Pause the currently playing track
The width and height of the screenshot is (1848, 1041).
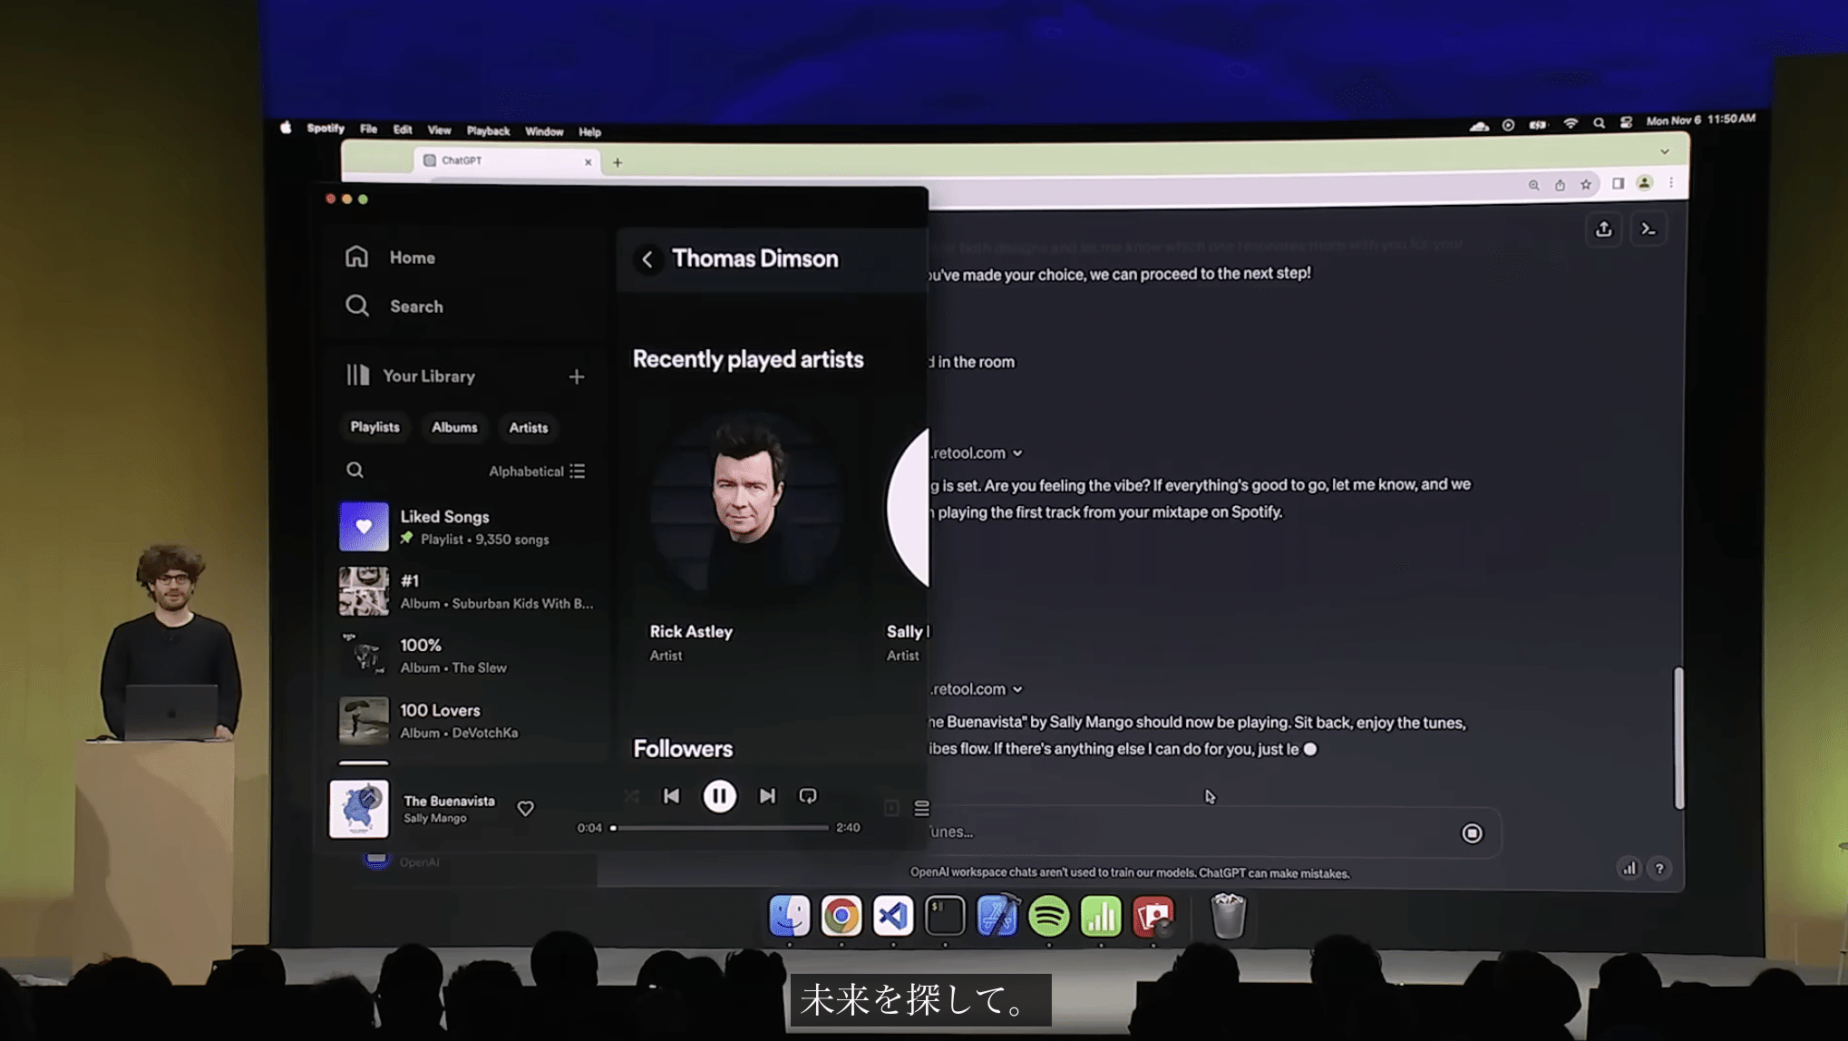(x=719, y=796)
